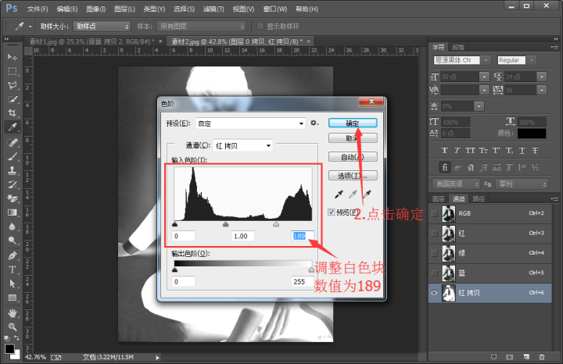Open the 通道 channel dropdown in Levels

[242, 145]
